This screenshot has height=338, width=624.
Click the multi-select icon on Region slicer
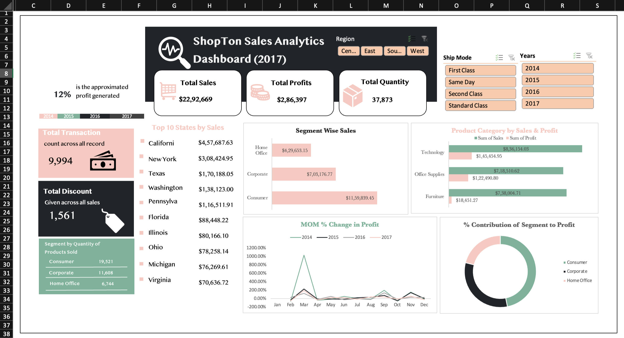412,39
